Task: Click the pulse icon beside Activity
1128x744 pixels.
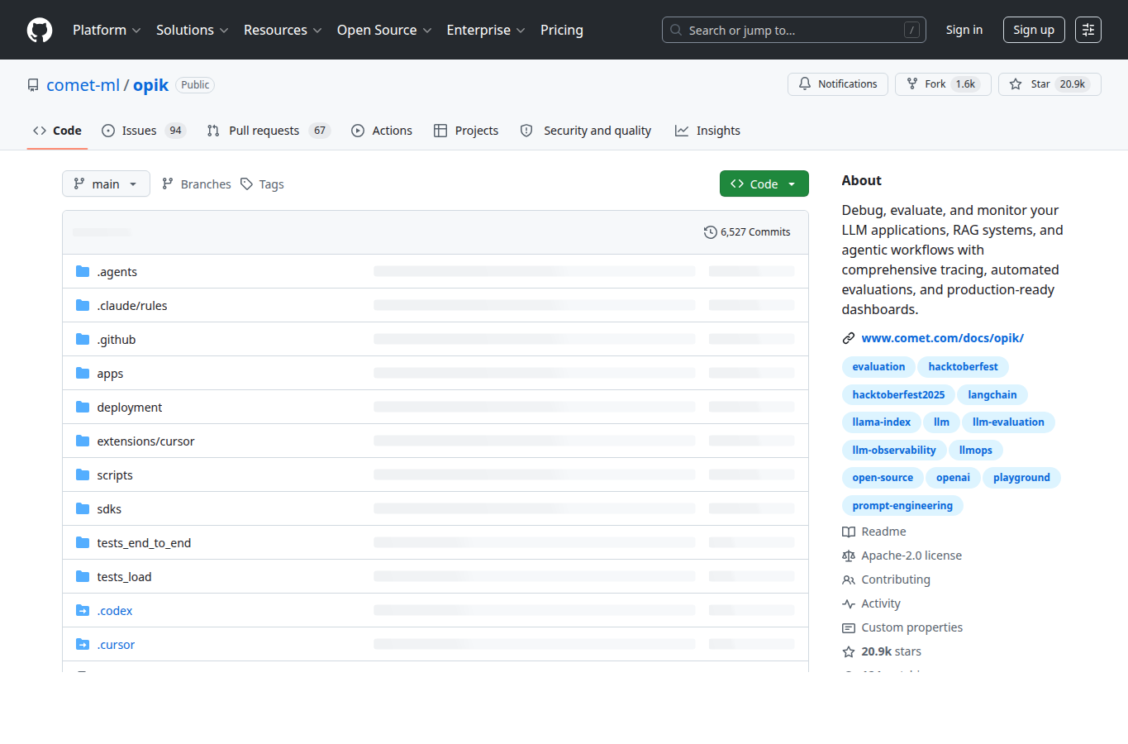Action: [x=849, y=603]
